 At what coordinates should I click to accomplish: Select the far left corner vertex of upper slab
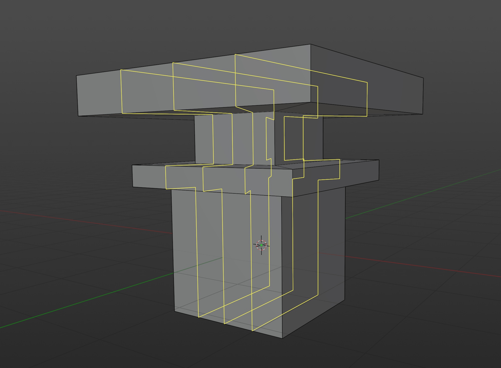(x=77, y=76)
